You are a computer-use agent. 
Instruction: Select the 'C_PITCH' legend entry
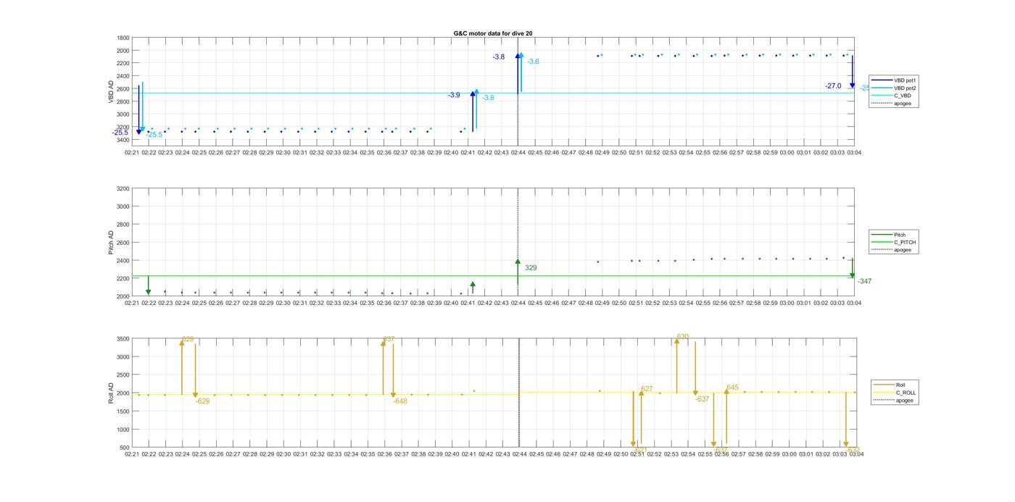point(894,242)
